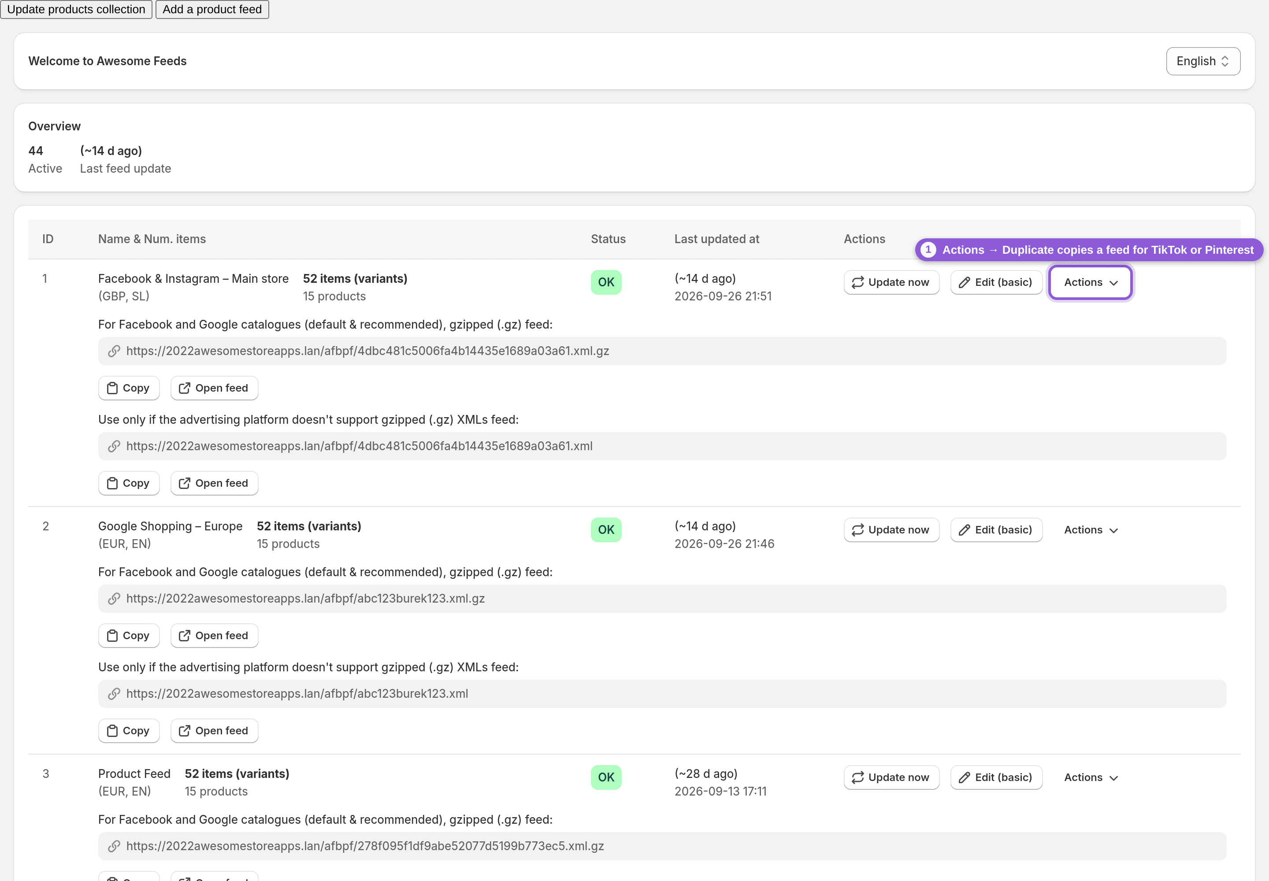
Task: Click 'Facebook & Instagram – Main store' name
Action: pos(193,279)
